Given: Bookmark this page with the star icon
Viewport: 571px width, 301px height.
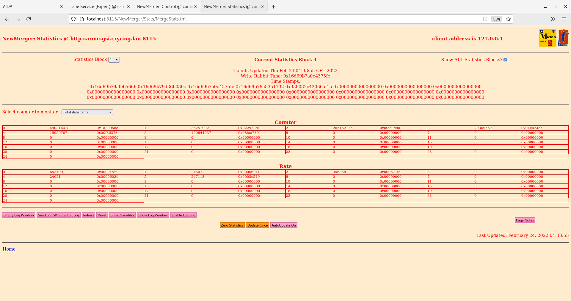Looking at the screenshot, I should coord(508,19).
